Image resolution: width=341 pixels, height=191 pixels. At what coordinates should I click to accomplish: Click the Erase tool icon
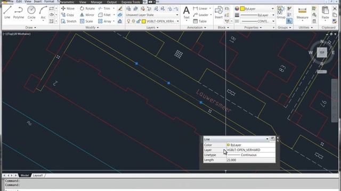click(120, 8)
